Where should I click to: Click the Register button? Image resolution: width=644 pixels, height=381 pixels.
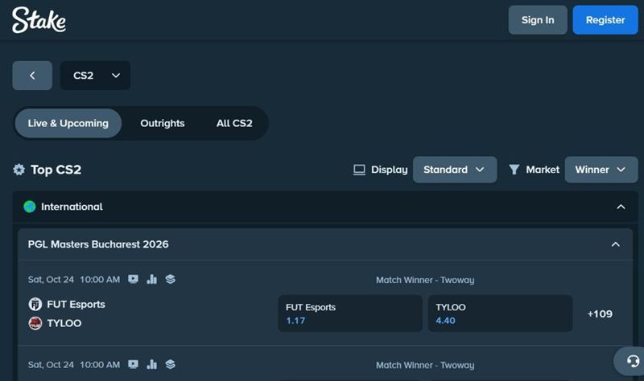[605, 19]
